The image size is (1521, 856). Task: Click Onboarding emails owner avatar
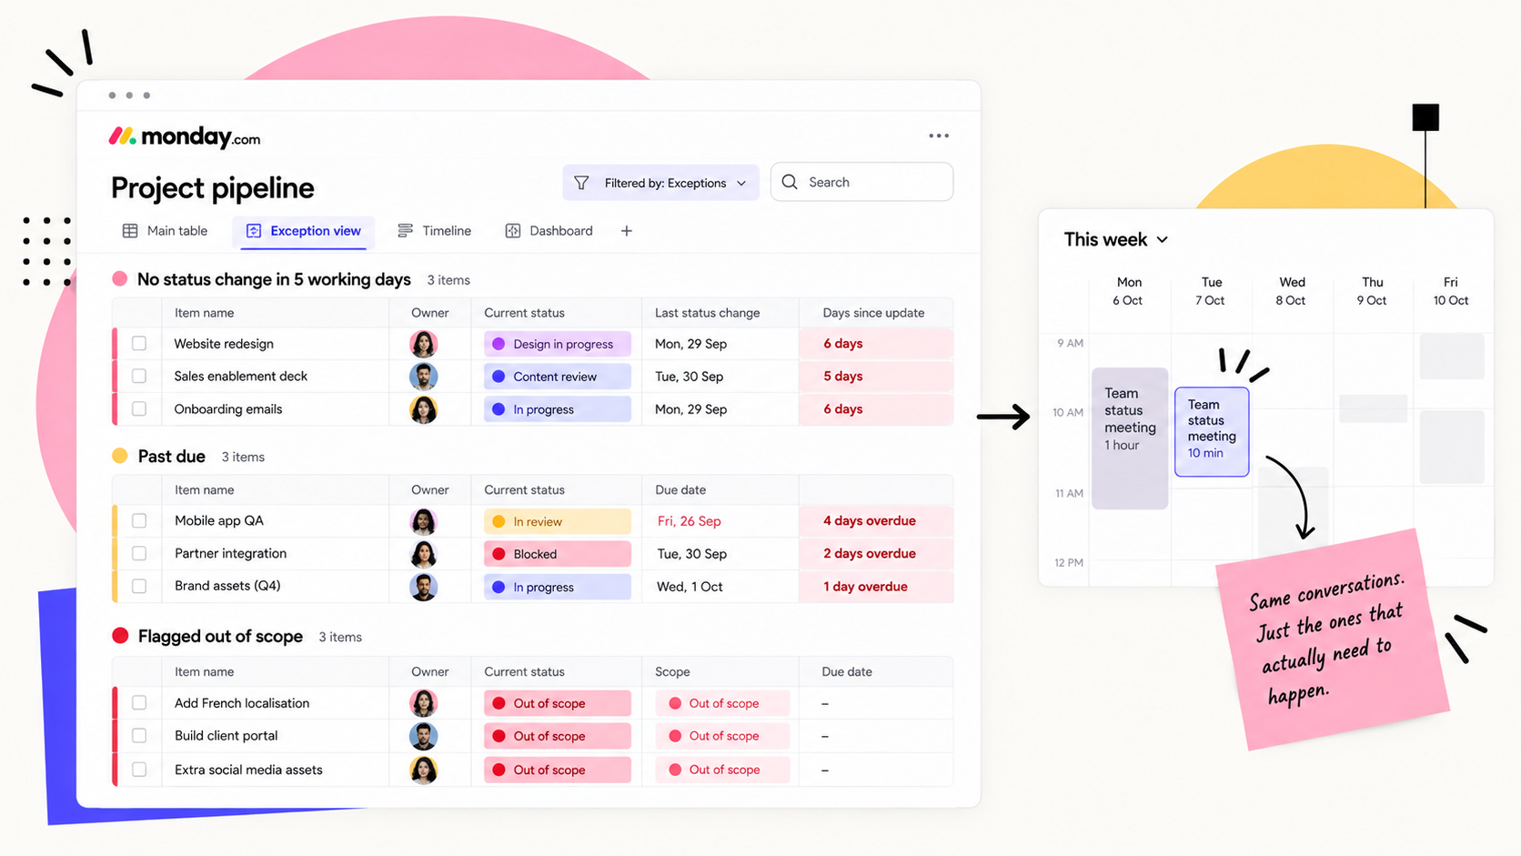click(423, 409)
